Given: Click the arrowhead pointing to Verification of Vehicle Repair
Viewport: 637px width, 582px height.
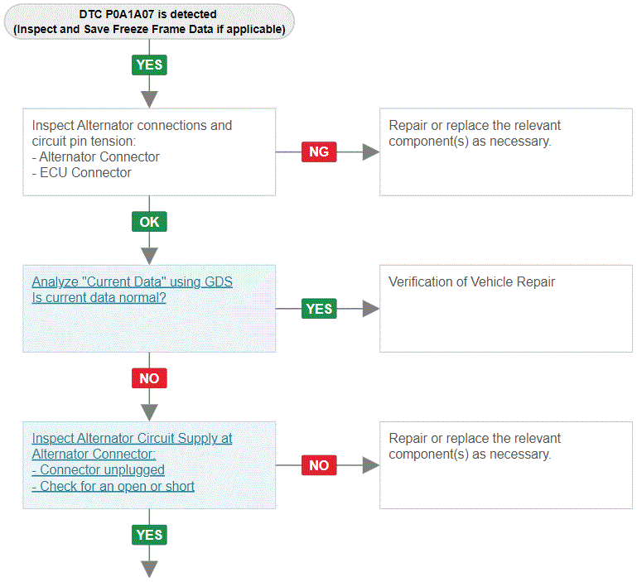Looking at the screenshot, I should (x=370, y=309).
